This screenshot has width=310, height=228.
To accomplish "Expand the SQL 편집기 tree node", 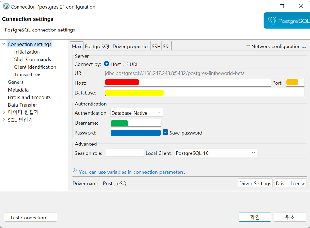I will coord(4,120).
